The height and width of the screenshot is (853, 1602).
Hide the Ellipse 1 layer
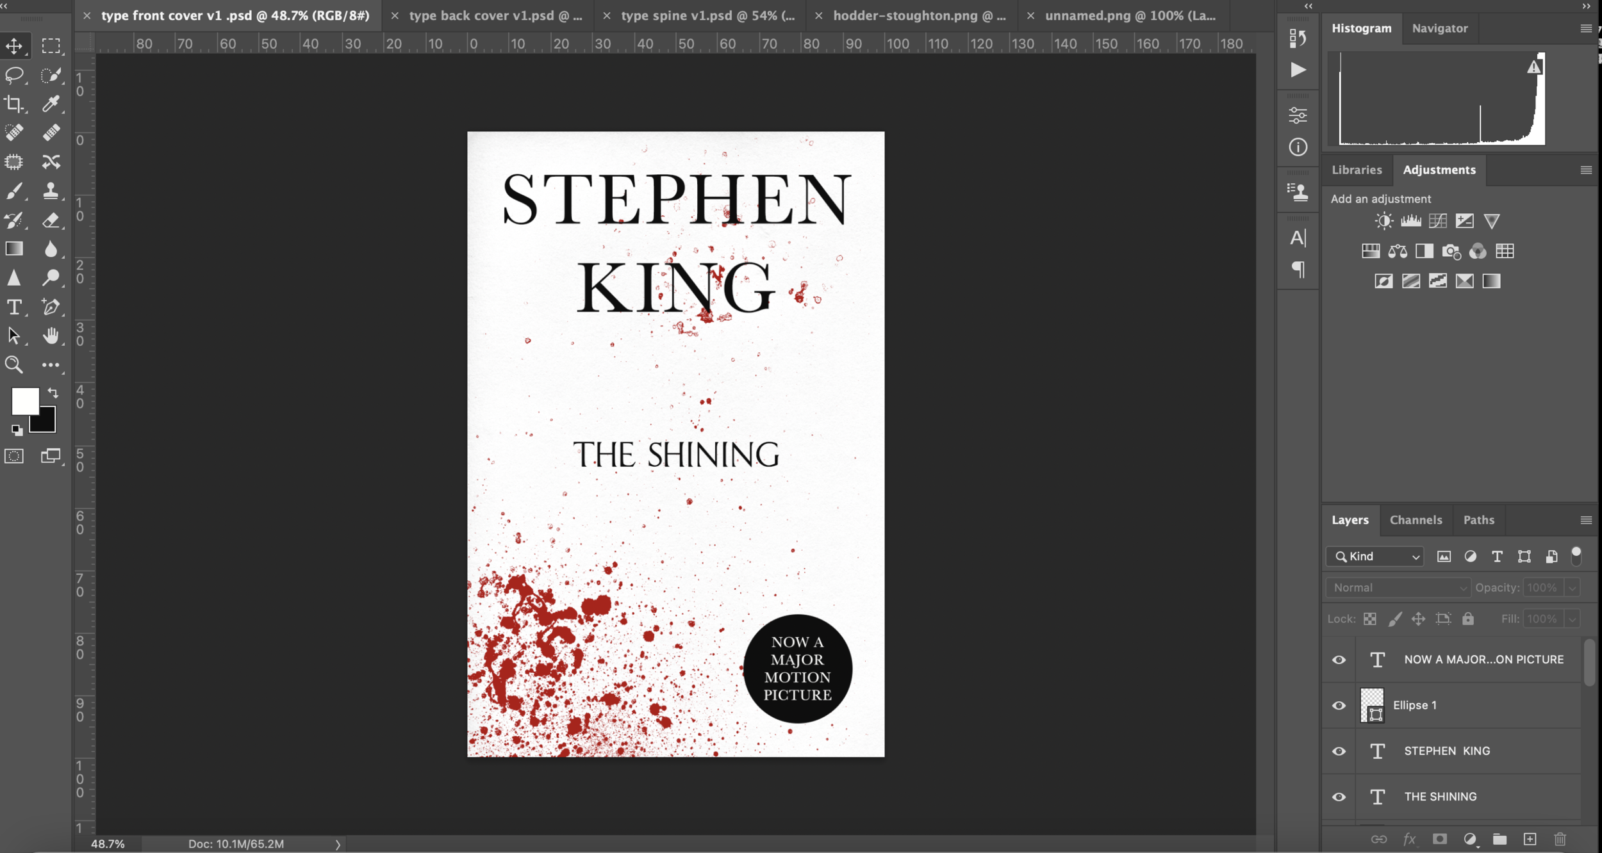coord(1339,705)
